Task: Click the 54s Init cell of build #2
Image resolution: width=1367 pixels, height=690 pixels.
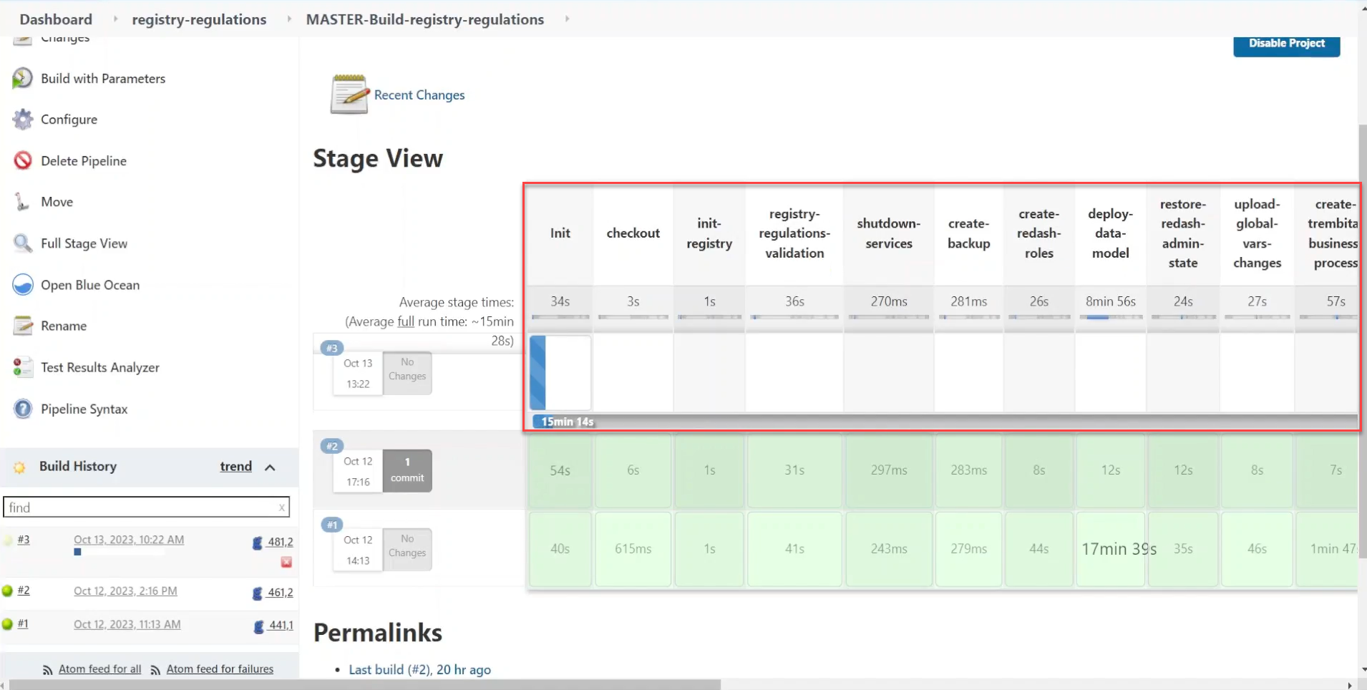Action: point(560,470)
